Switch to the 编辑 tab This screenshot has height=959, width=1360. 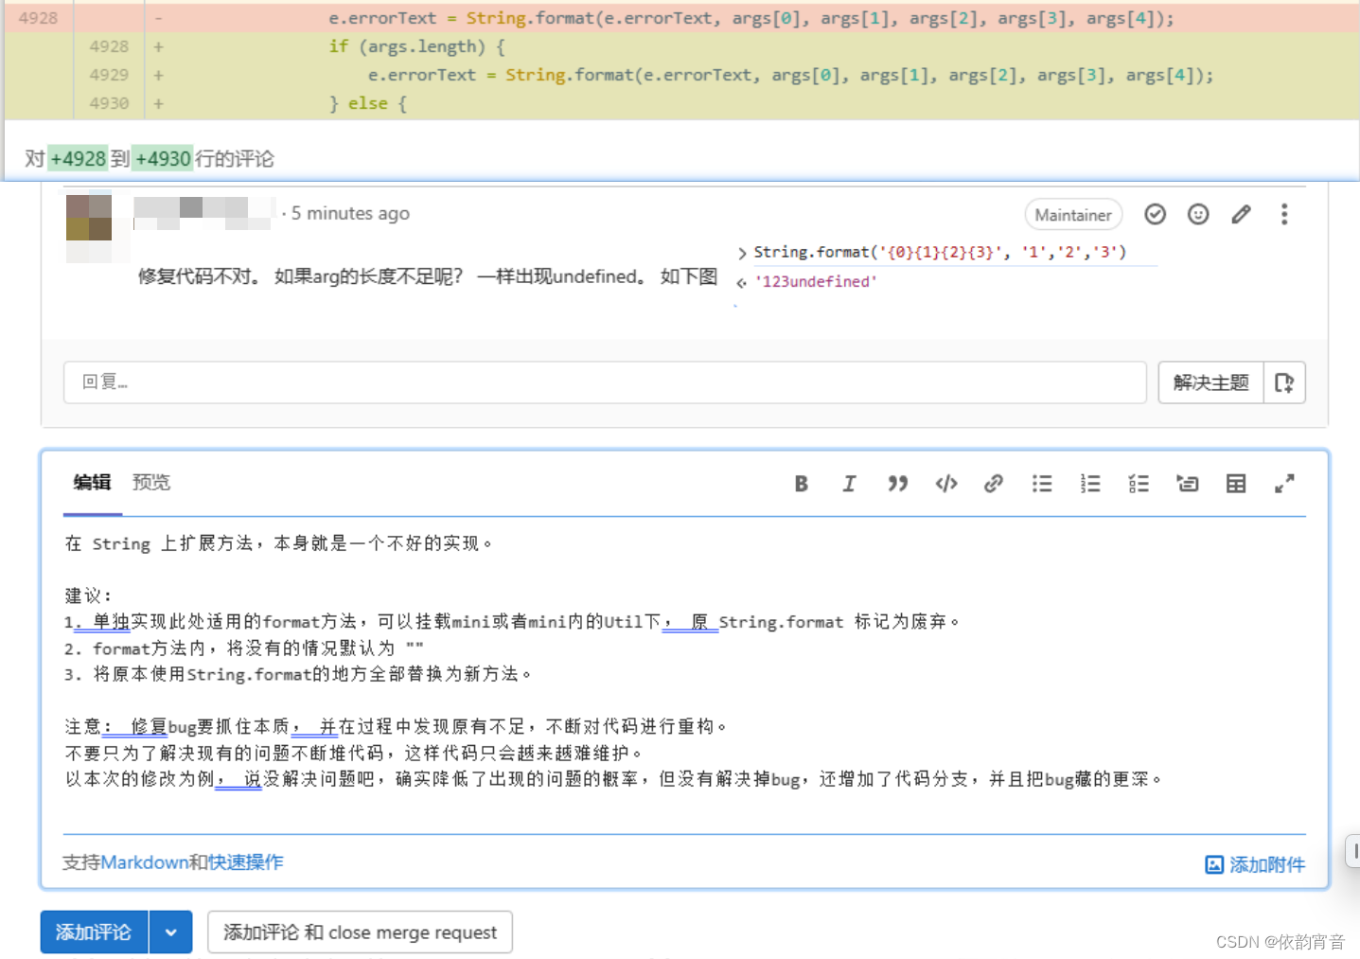92,482
